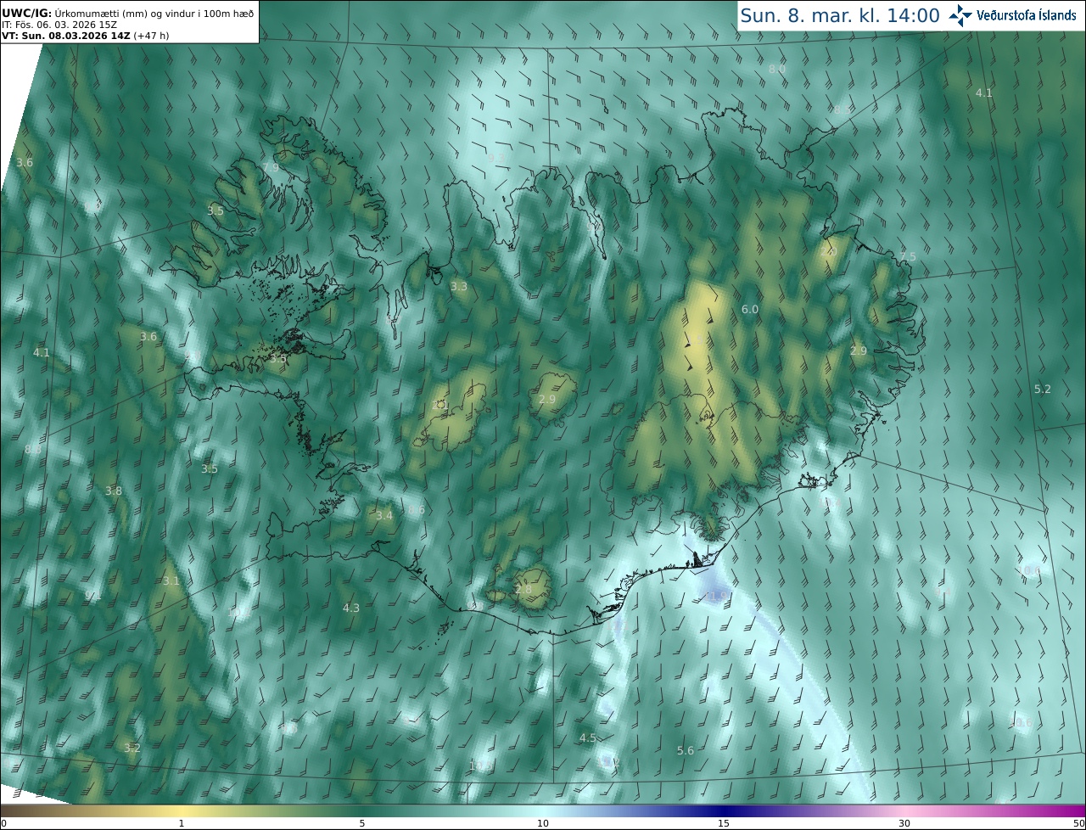The width and height of the screenshot is (1086, 830).
Task: Click the map value "5.2"
Action: click(1043, 389)
